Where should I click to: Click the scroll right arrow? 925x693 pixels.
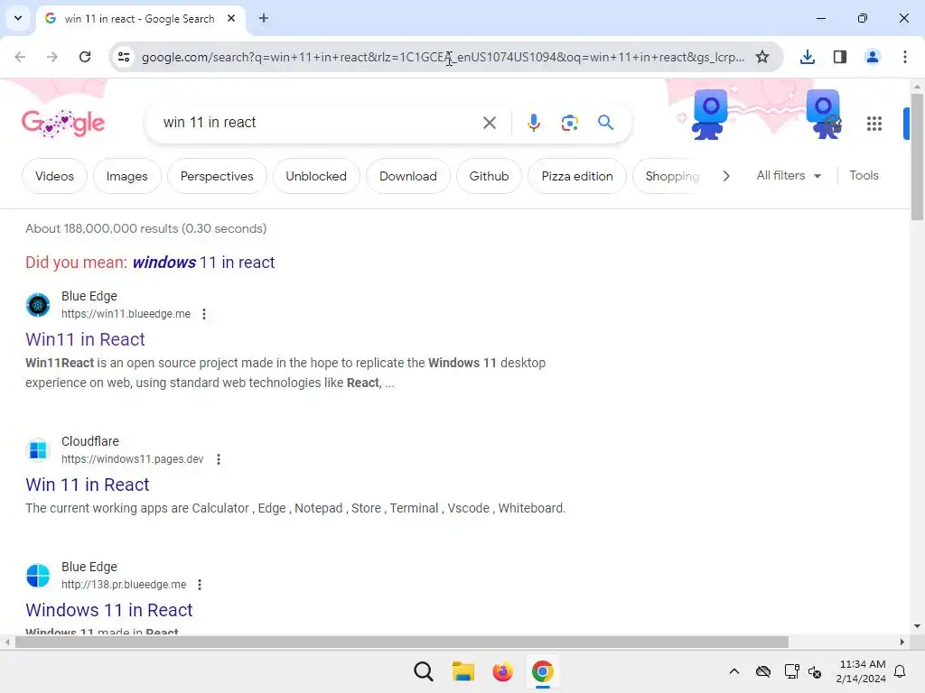[902, 642]
